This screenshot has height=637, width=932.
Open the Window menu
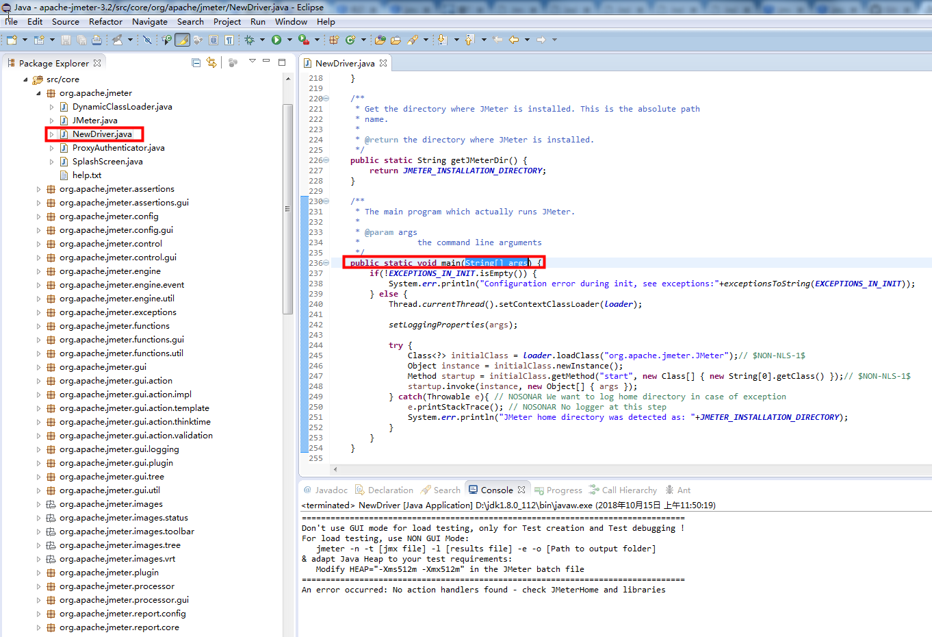point(291,21)
